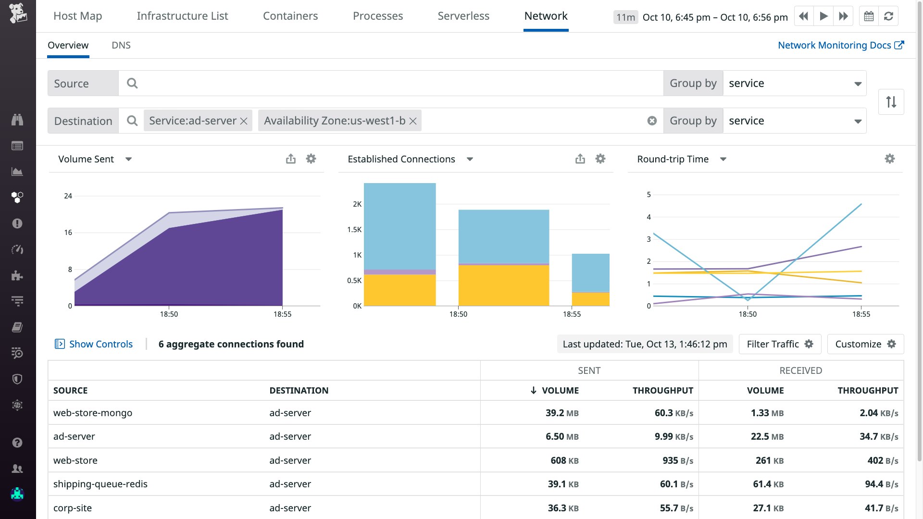Open the binoculars Watchdog icon in the sidebar
The height and width of the screenshot is (519, 923).
coord(17,120)
